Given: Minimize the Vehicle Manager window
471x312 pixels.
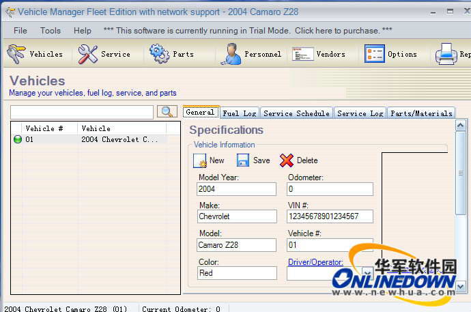Looking at the screenshot, I should coord(433,12).
